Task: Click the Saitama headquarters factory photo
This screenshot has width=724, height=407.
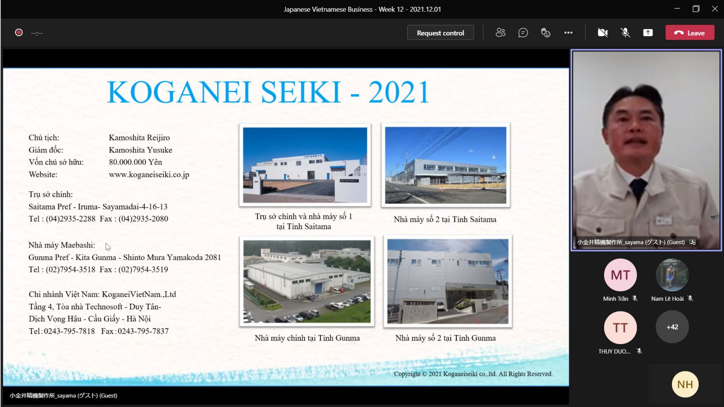Action: (x=305, y=165)
